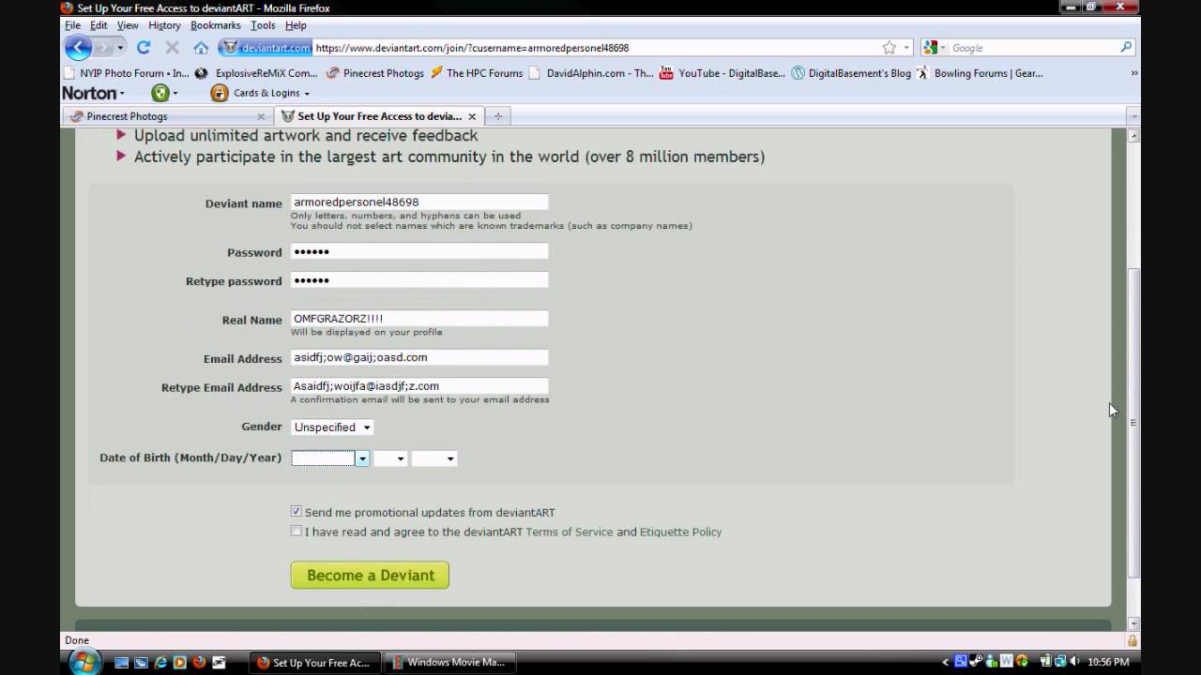Open The HPC Forums bookmark
1201x675 pixels.
477,73
